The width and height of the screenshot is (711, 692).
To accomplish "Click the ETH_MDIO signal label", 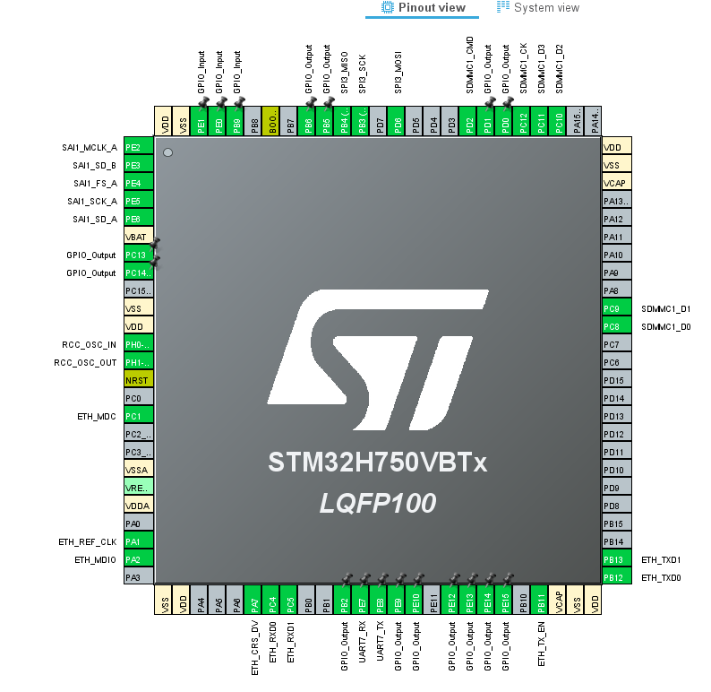I will pos(95,560).
